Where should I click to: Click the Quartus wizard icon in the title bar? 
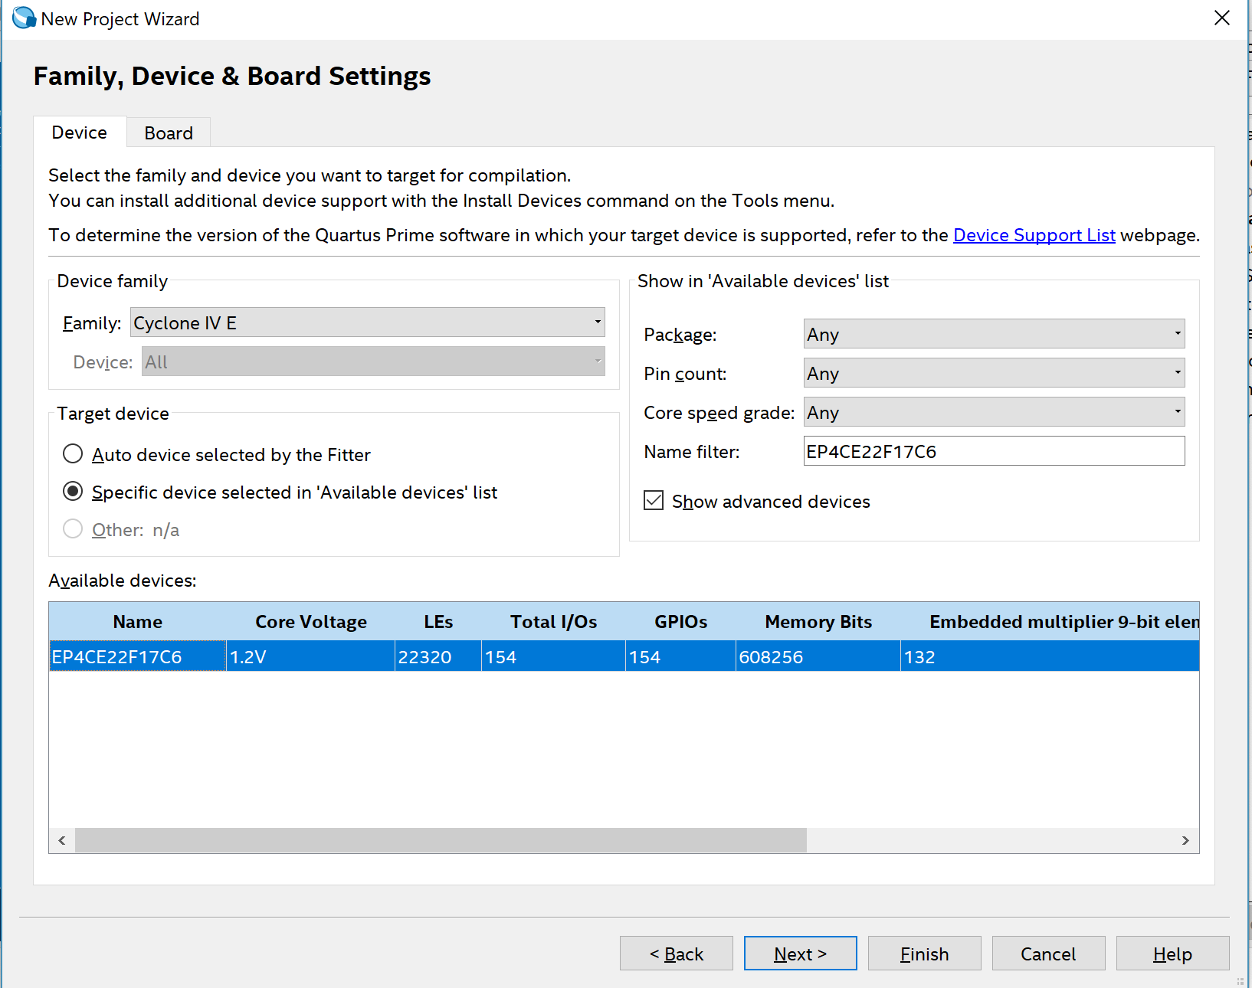[24, 18]
